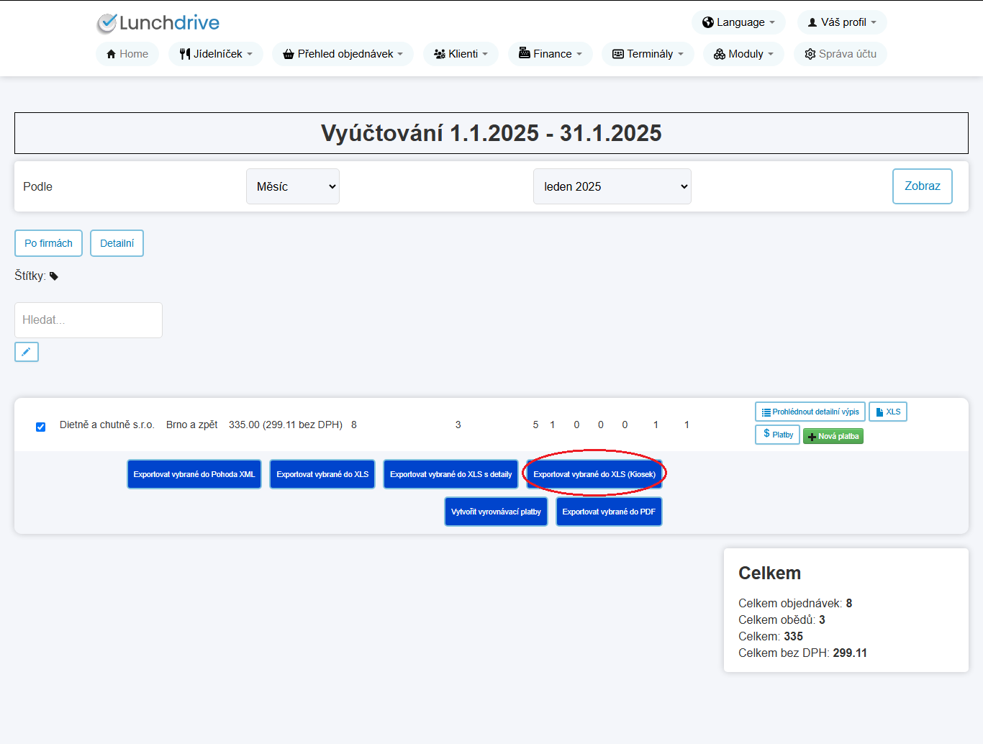Click the Vyúčtování 1.1.2025 - 31.1.2025 heading
This screenshot has height=744, width=983.
(x=491, y=133)
